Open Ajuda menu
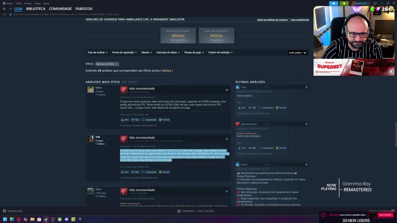 coord(46,3)
